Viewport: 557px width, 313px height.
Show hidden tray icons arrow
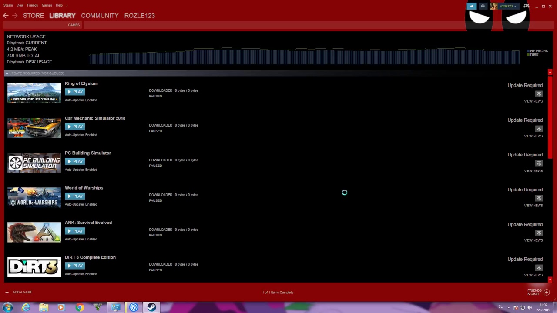coord(508,307)
